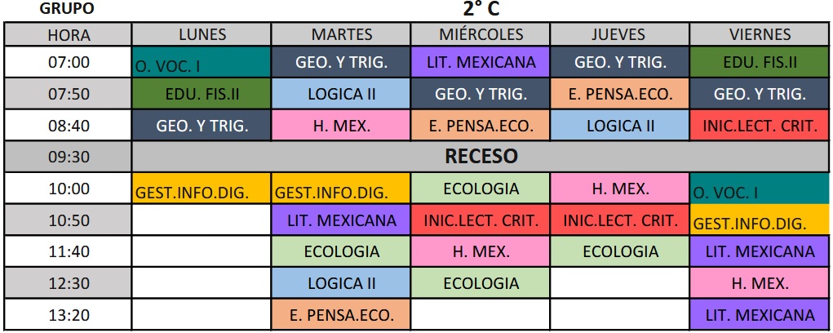Click Friday 08:40 INIC.LECT. CRIT. cell
Screen dimensions: 833x333
coord(758,126)
